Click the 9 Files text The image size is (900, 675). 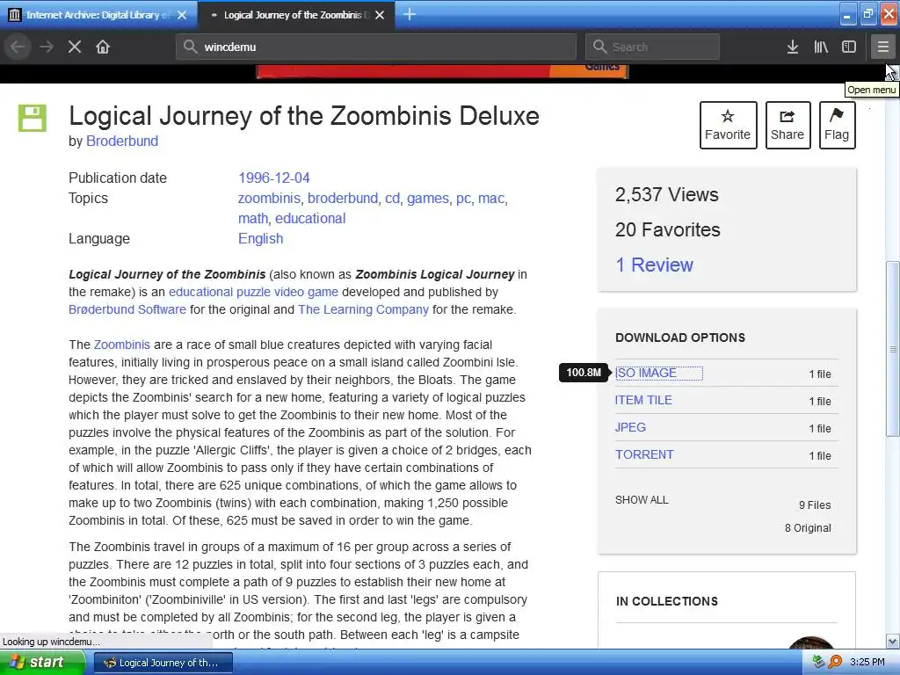[x=815, y=505]
